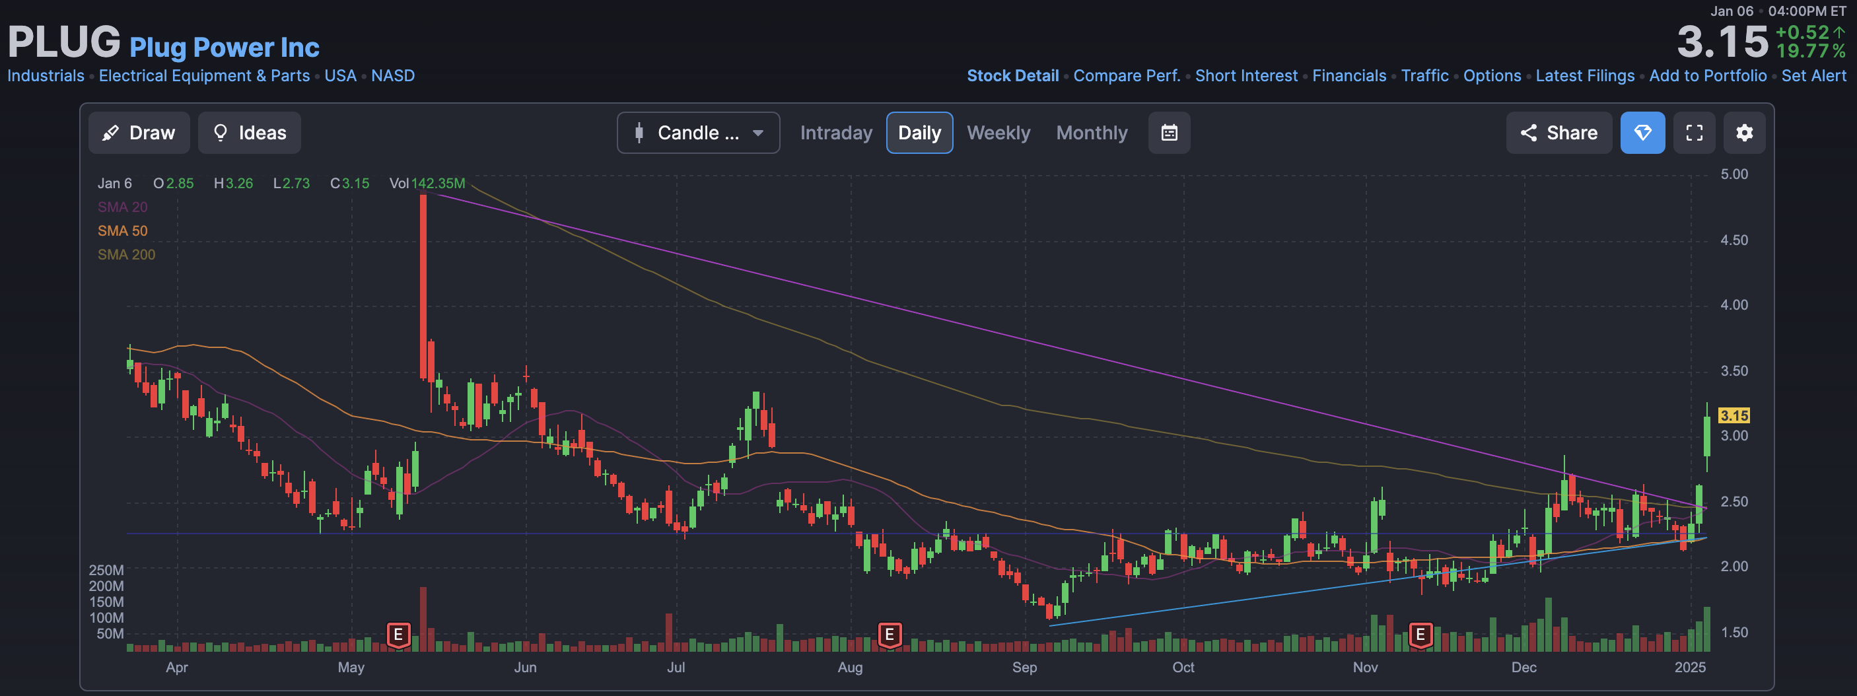Open the Latest Filings link
The width and height of the screenshot is (1857, 696).
point(1584,76)
